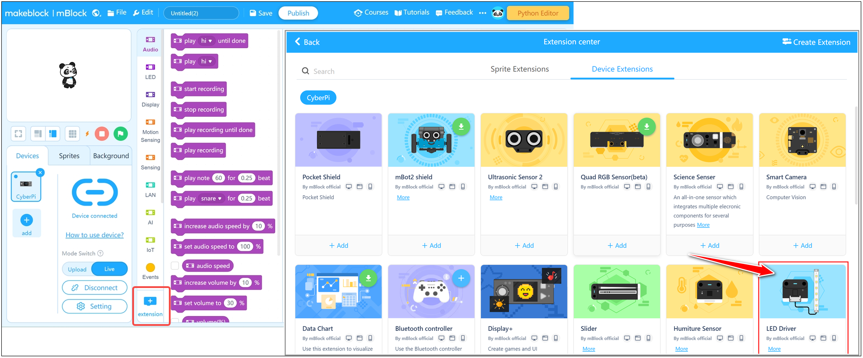
Task: Click the Disconnect button
Action: [x=95, y=288]
